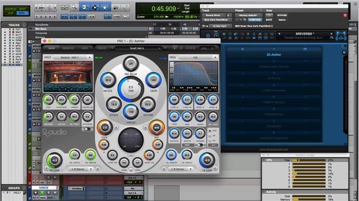Click zoom preset 5 button
The height and width of the screenshot is (201, 359).
55,17
